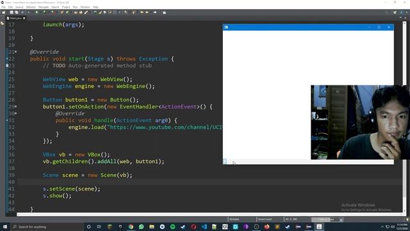Click the override indicator on line 22
The width and height of the screenshot is (410, 231).
point(7,58)
